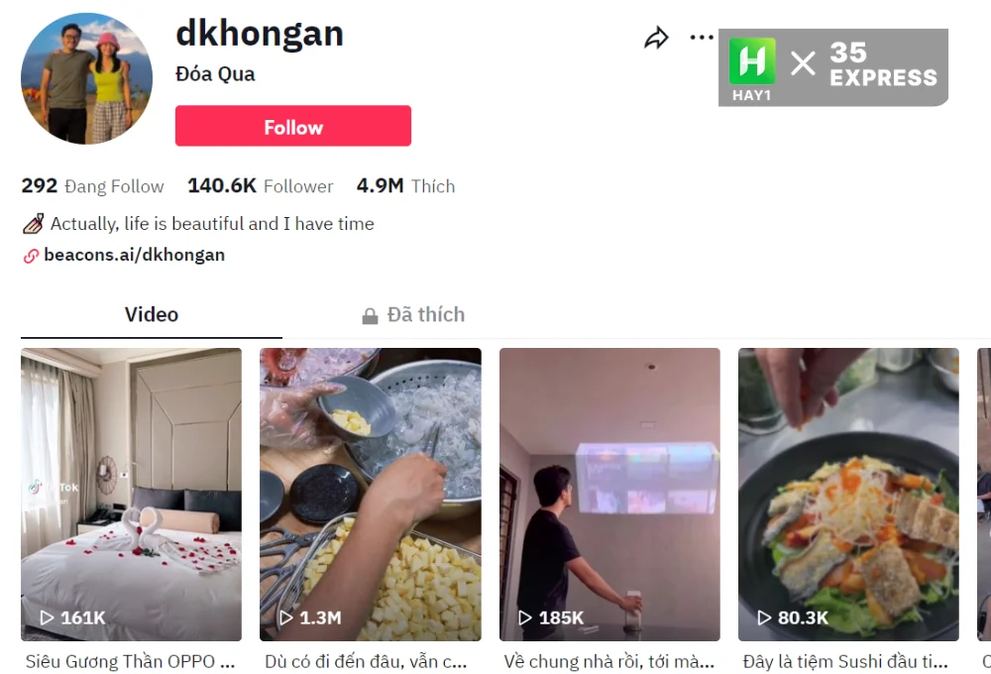Viewport: 991px width, 674px height.
Task: Click the link icon beside beacons.ai
Action: 31,256
